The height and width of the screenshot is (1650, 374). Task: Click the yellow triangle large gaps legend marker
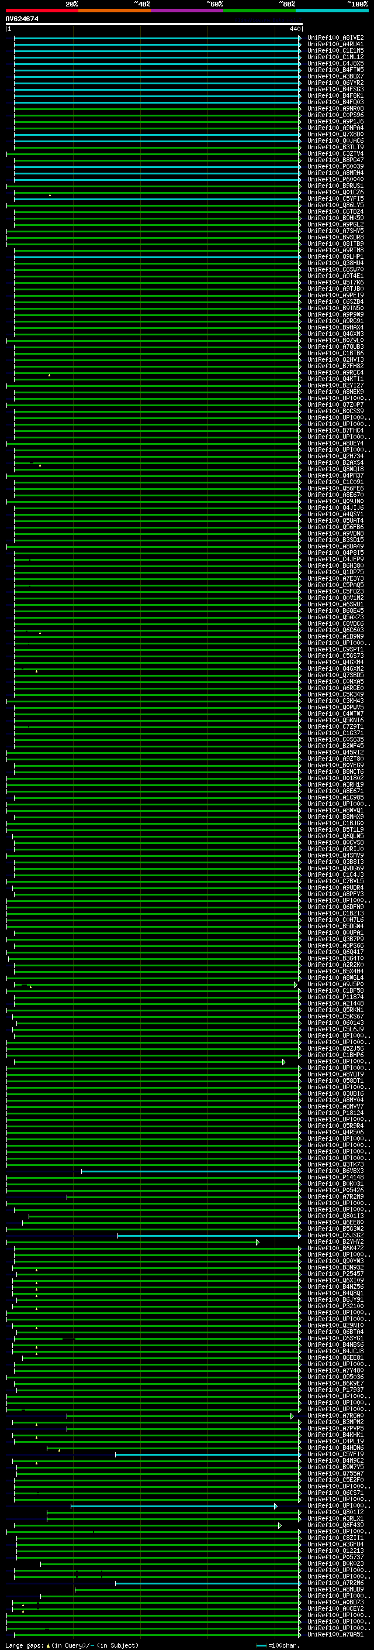click(48, 1645)
